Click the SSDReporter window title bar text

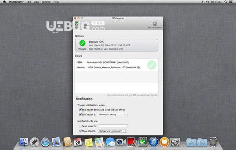click(118, 18)
